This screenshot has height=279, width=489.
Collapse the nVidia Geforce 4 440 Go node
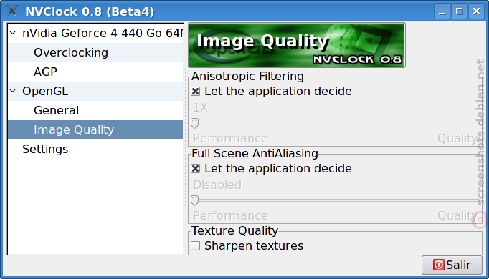(13, 32)
